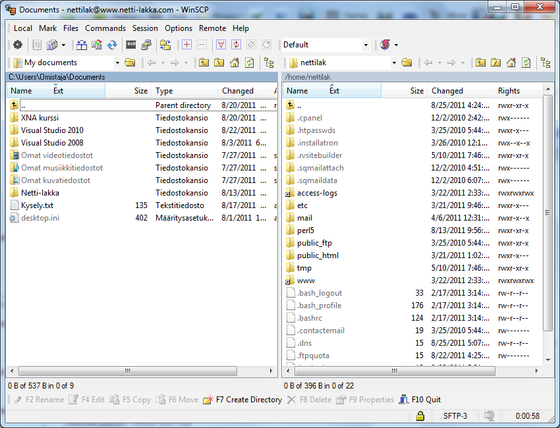
Task: Open the Default transfer settings dropdown
Action: click(x=366, y=45)
